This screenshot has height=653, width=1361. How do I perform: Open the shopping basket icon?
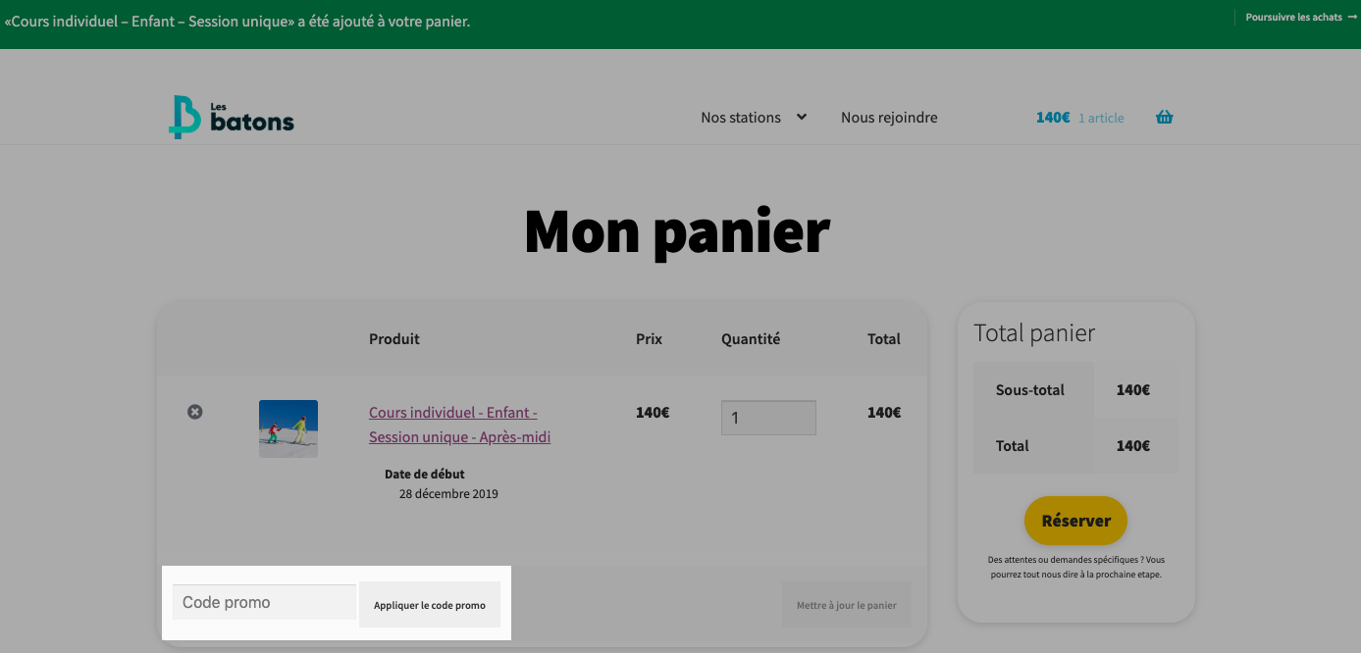click(1165, 118)
